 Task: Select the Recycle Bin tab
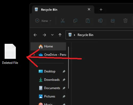[63, 10]
